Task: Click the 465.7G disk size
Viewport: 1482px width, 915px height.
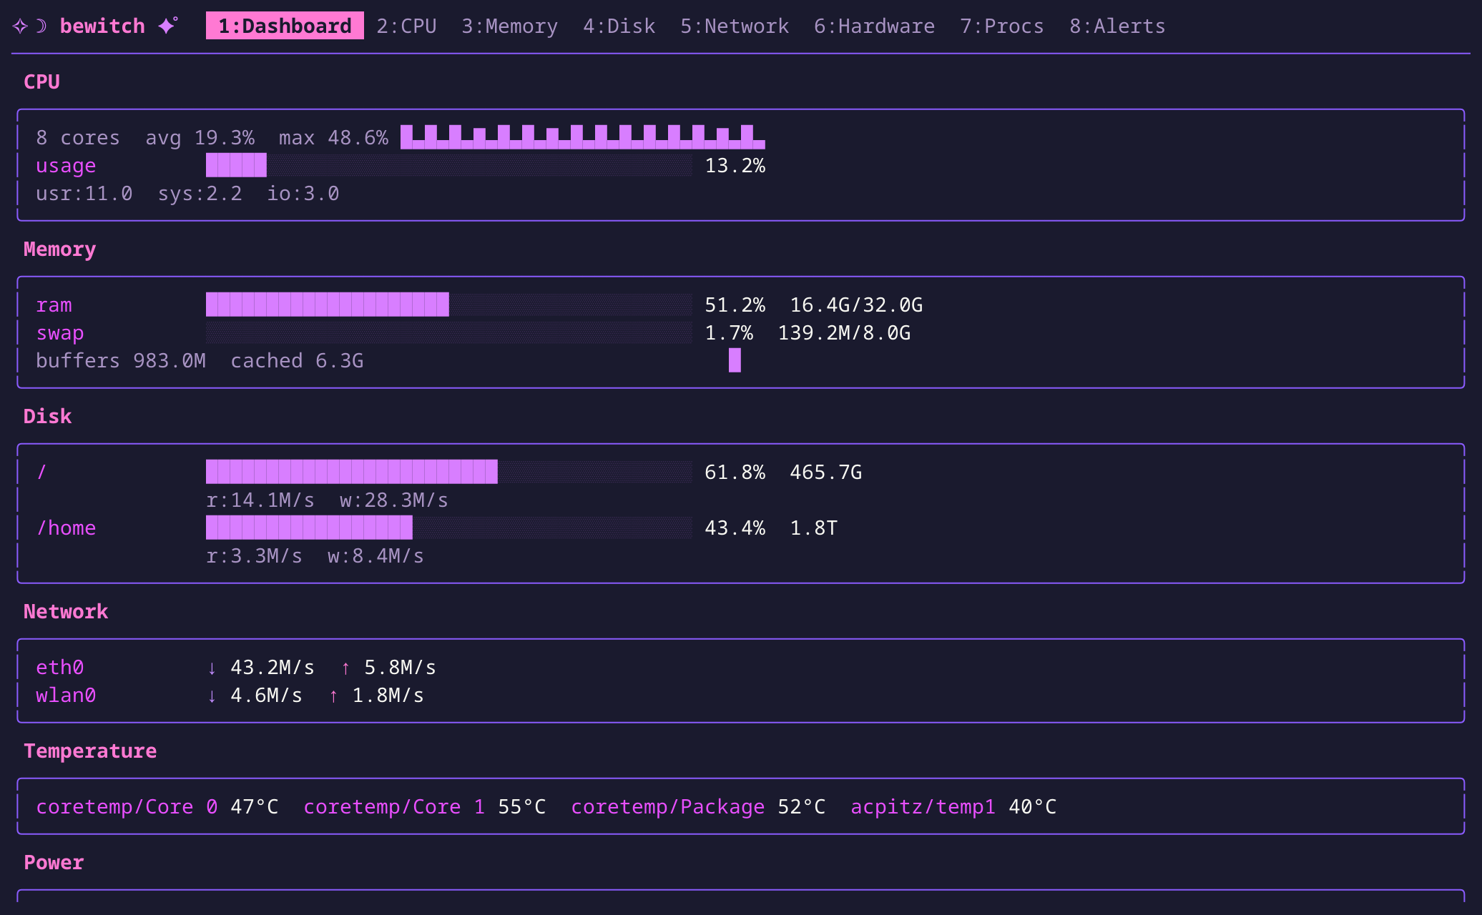Action: (825, 472)
